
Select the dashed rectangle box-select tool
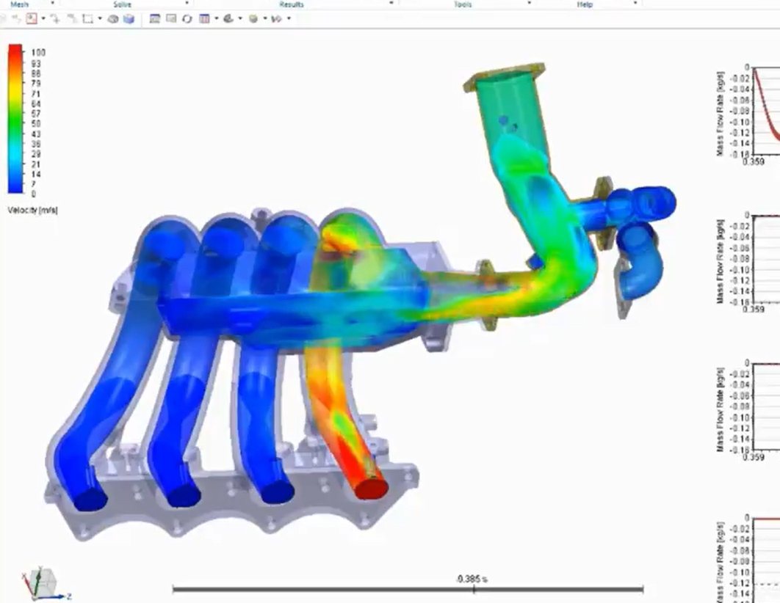[87, 19]
